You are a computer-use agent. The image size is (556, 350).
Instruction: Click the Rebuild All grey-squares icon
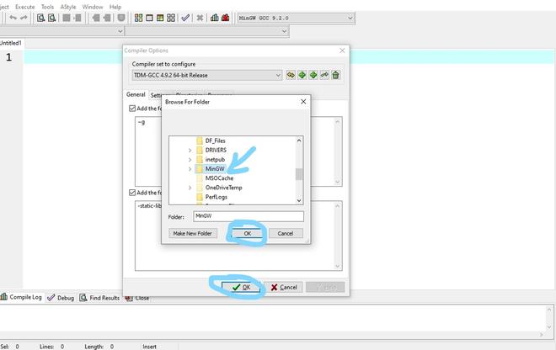click(171, 18)
